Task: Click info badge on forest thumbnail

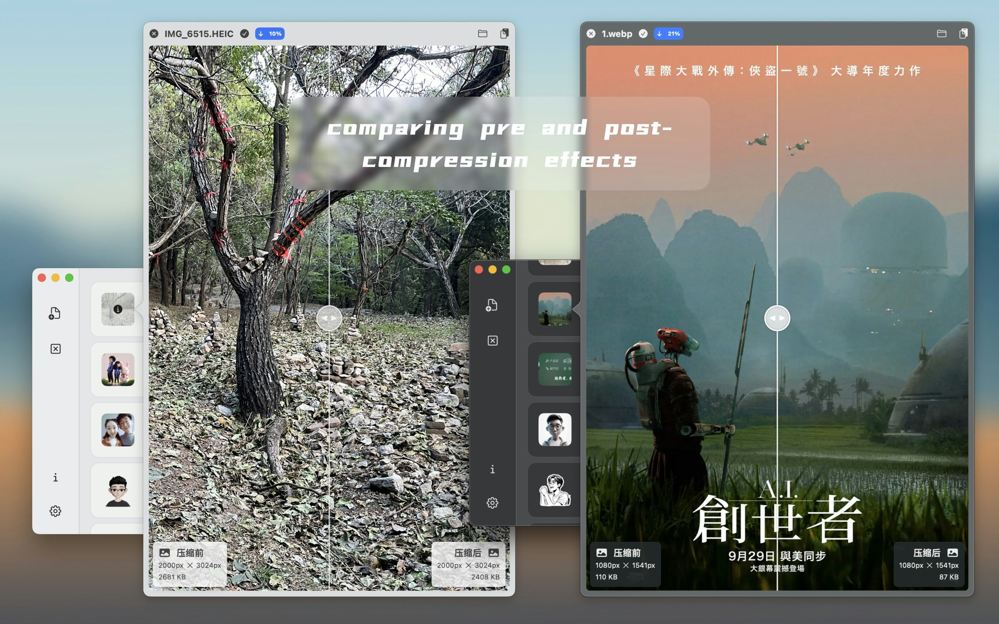Action: pos(118,309)
